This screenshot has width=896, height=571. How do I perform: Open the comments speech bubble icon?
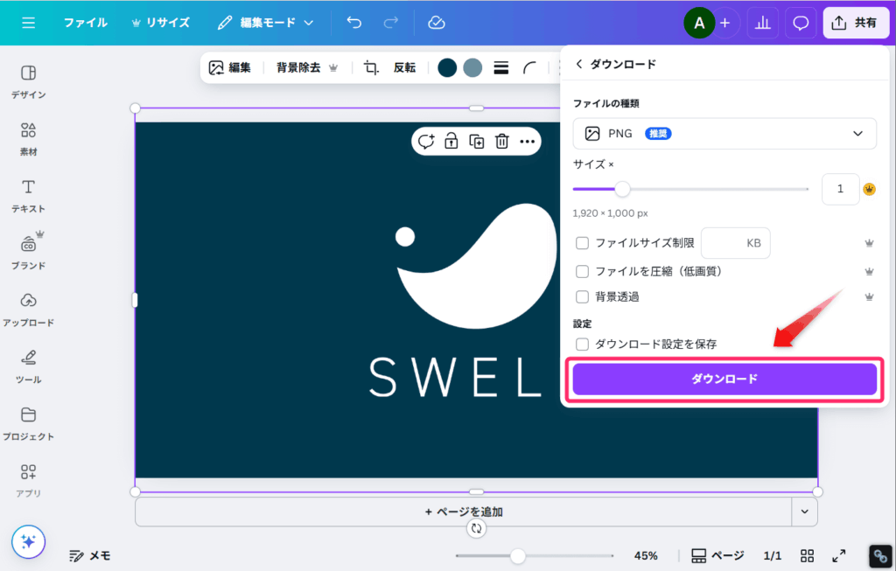pyautogui.click(x=801, y=24)
